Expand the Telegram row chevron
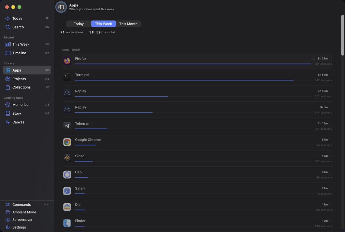Viewport: 345px width, 232px height. (x=331, y=123)
